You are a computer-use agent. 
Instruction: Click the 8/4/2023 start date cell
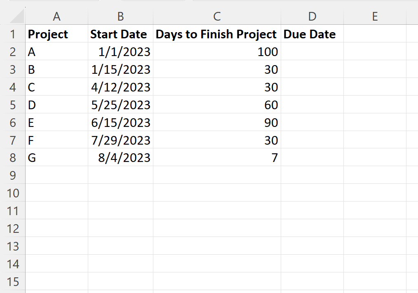[120, 158]
